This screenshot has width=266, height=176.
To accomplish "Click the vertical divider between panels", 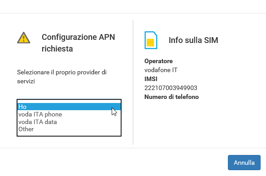I will (133, 82).
